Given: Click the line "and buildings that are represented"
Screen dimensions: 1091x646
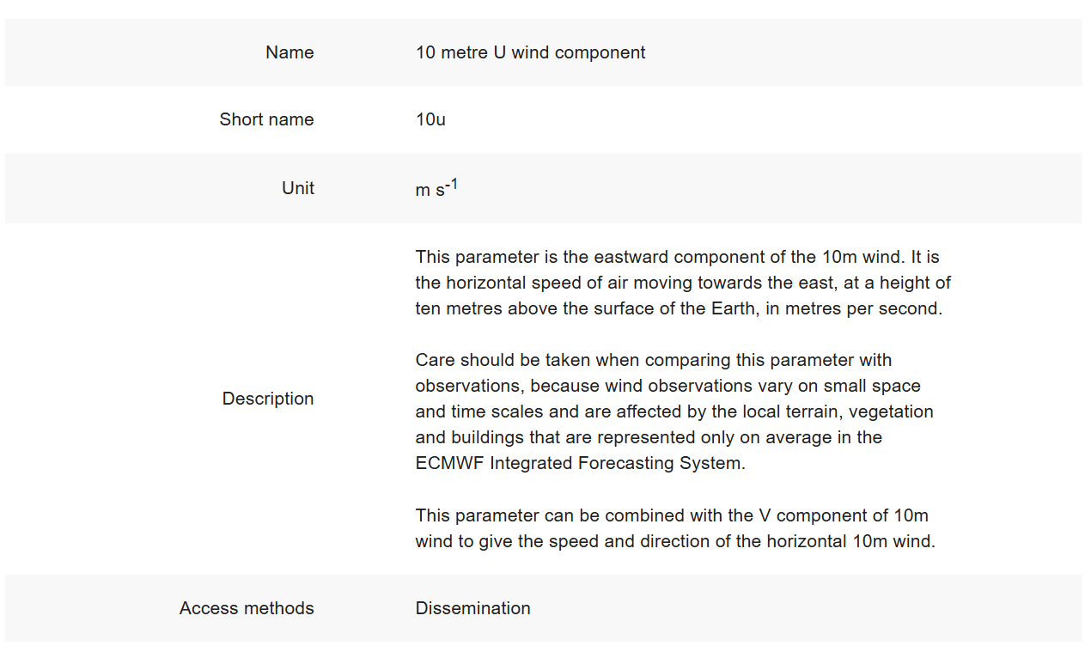Looking at the screenshot, I should click(x=649, y=437).
